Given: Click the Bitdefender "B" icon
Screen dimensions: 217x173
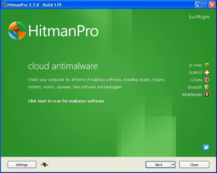Looking at the screenshot, I should (x=207, y=94).
